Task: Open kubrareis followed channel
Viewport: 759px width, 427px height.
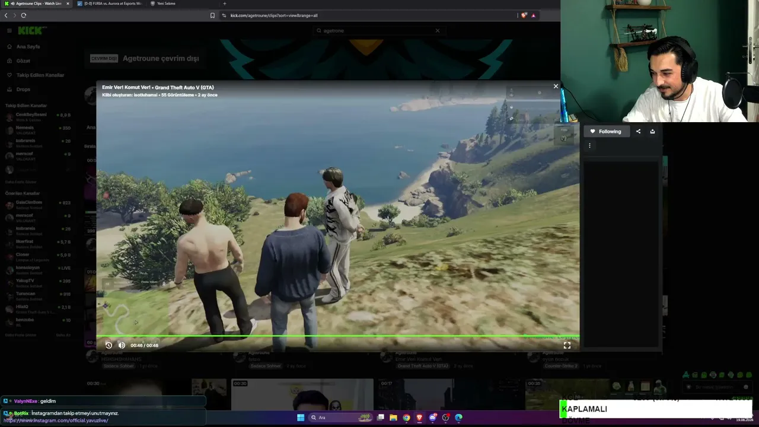Action: pyautogui.click(x=38, y=142)
